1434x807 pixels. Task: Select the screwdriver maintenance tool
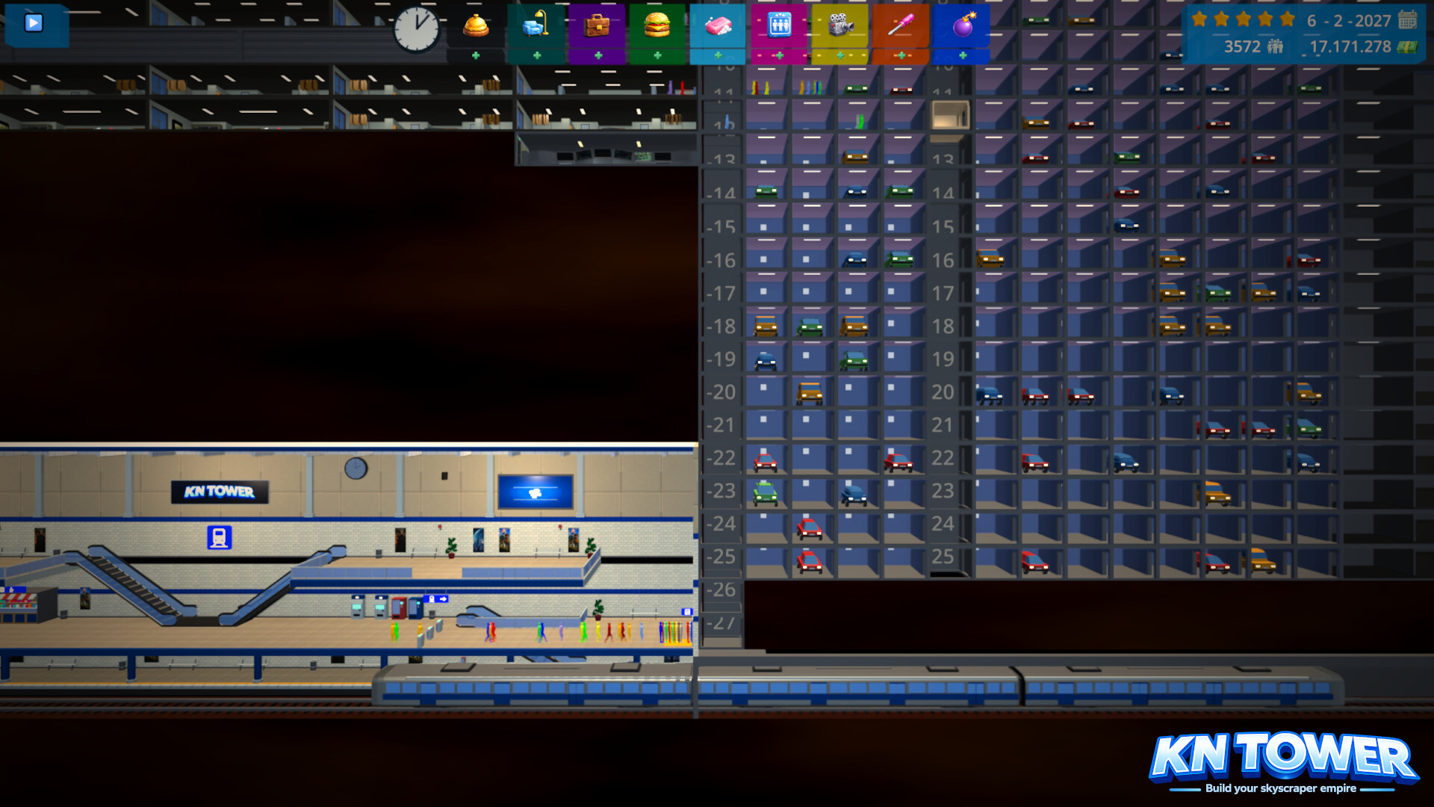tap(901, 26)
